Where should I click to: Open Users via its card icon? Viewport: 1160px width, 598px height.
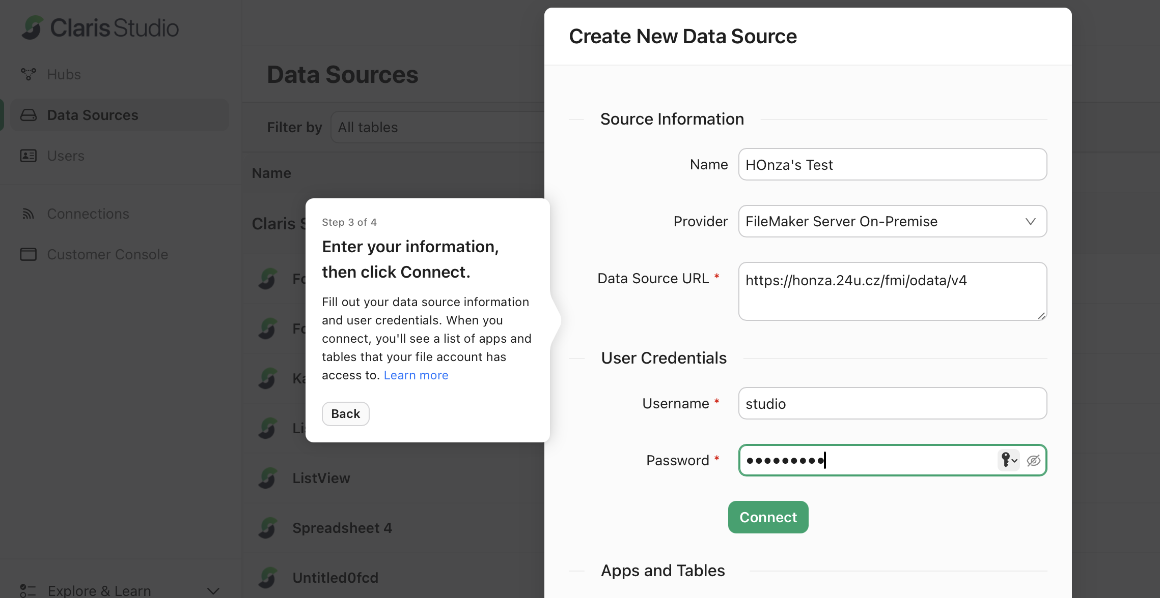(28, 156)
